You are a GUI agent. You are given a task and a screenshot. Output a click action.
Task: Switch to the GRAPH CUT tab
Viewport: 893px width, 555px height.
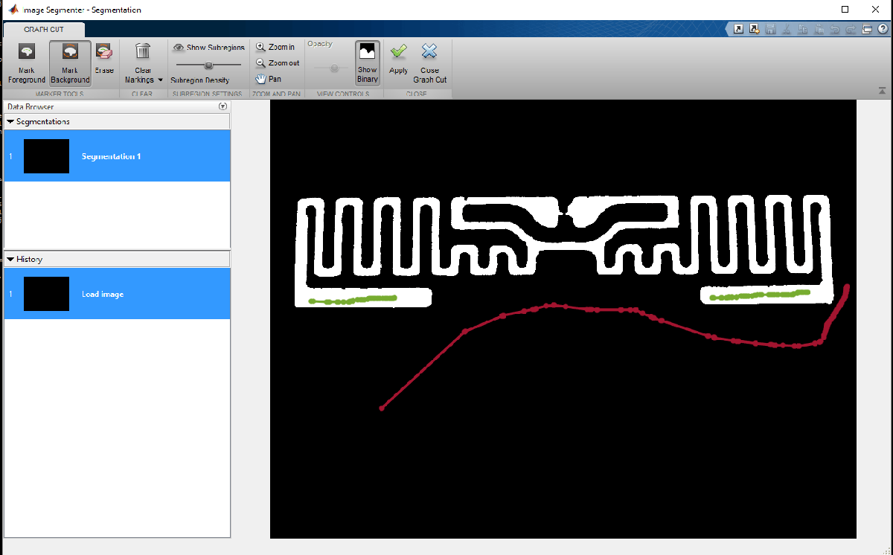pos(44,30)
